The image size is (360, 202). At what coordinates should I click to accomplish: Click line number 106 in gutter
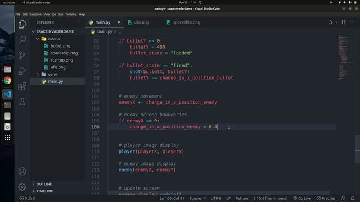click(95, 127)
